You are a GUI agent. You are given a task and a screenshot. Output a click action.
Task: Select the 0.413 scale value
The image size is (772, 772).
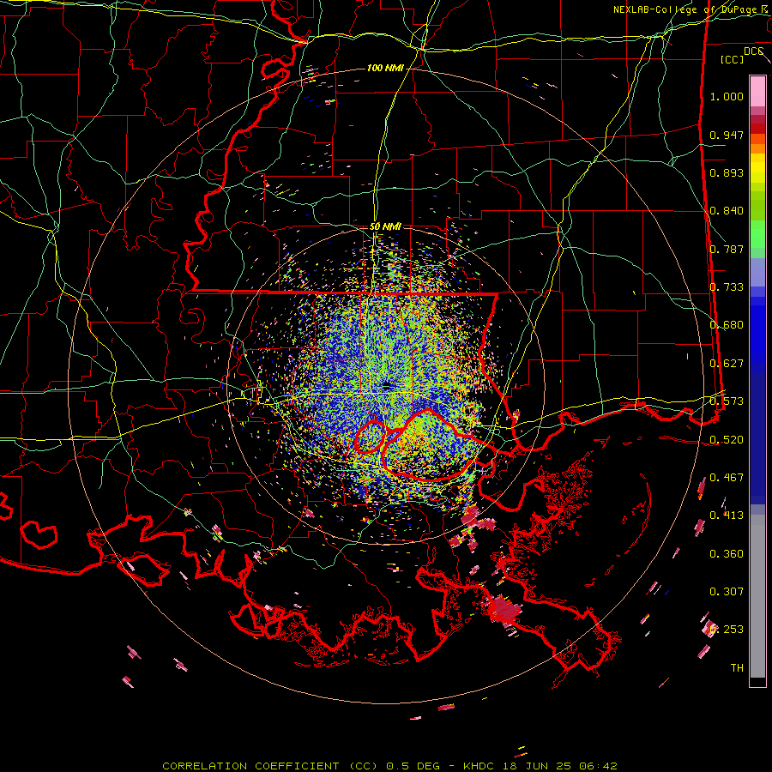pos(727,516)
